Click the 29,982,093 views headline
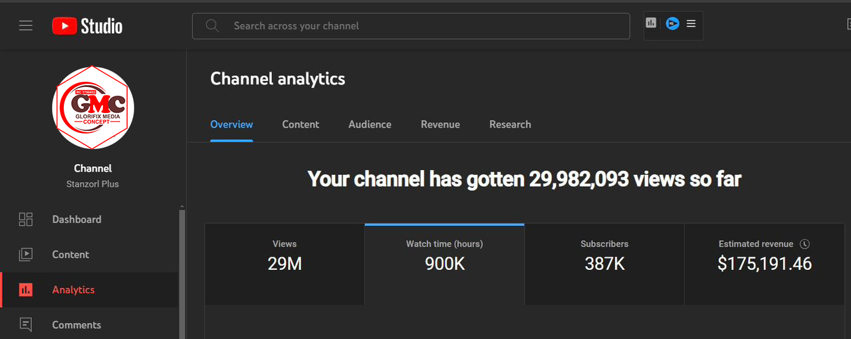851x339 pixels. [x=525, y=179]
